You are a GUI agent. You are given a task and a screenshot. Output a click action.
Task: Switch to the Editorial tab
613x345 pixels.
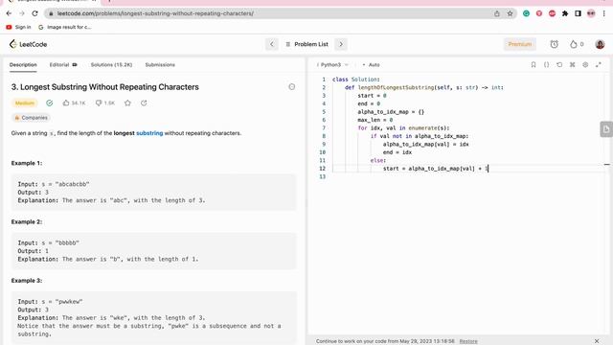(63, 65)
